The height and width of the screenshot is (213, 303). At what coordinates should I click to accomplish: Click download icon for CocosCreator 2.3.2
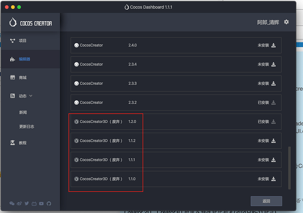[x=274, y=103]
